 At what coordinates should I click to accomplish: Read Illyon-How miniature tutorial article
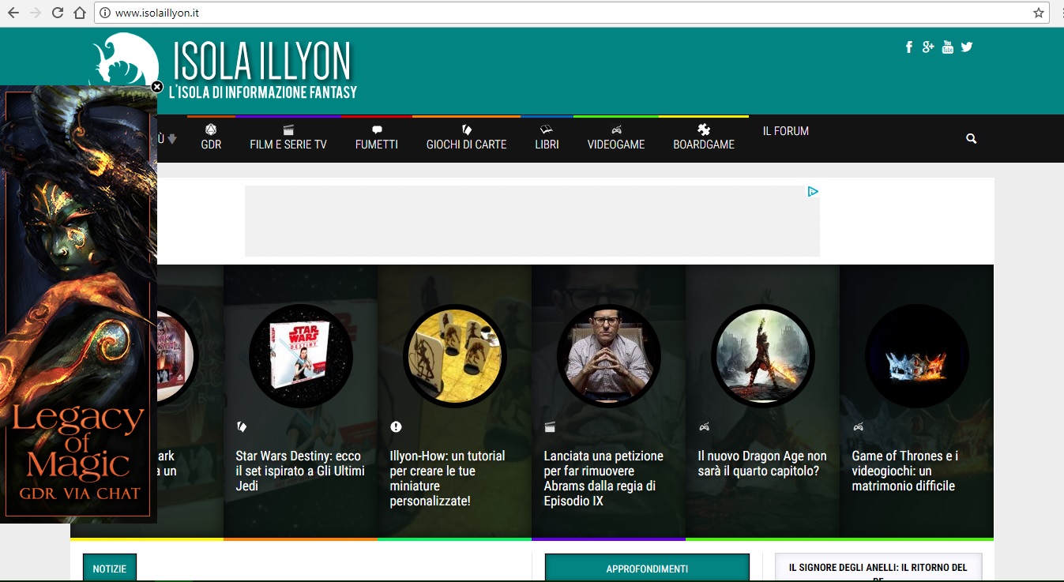click(448, 479)
